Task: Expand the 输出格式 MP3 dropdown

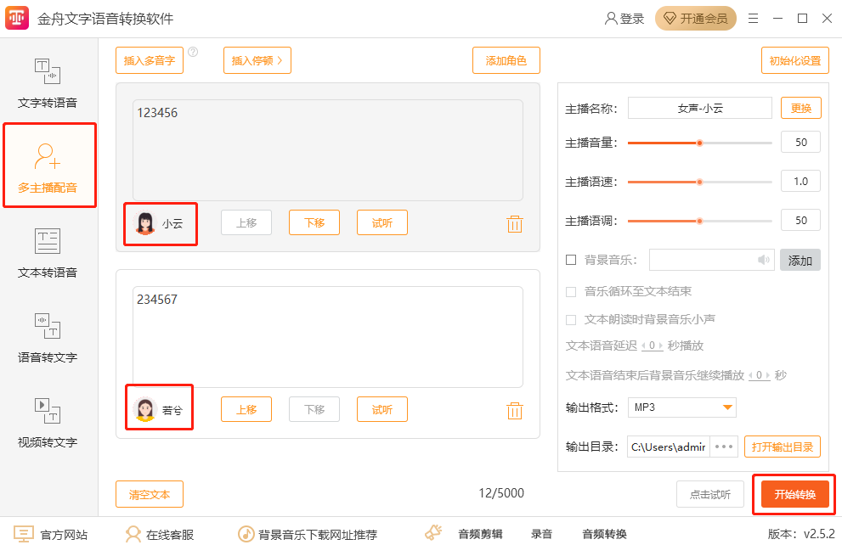Action: tap(726, 407)
